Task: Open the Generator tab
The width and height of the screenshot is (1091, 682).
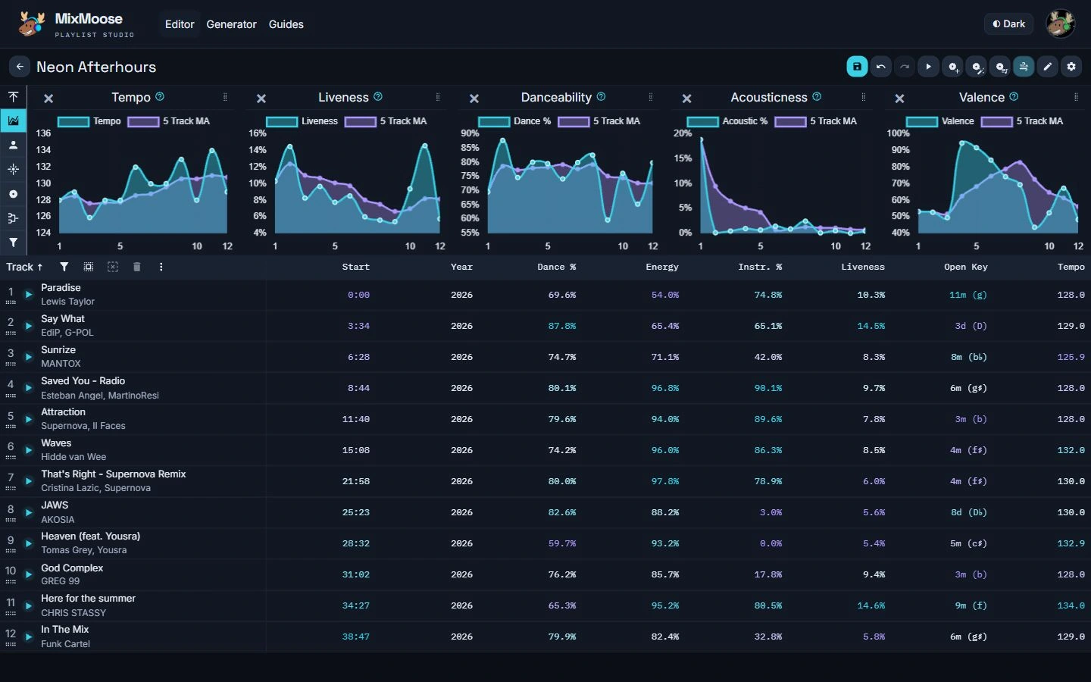Action: pos(231,24)
